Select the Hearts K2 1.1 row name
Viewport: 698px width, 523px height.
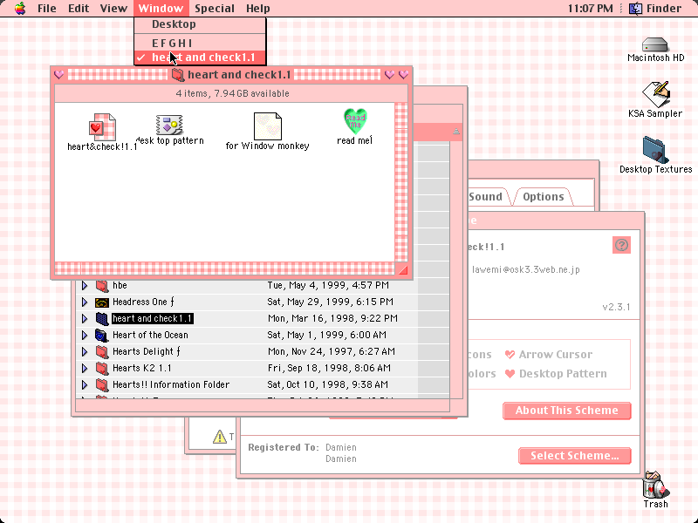(142, 369)
